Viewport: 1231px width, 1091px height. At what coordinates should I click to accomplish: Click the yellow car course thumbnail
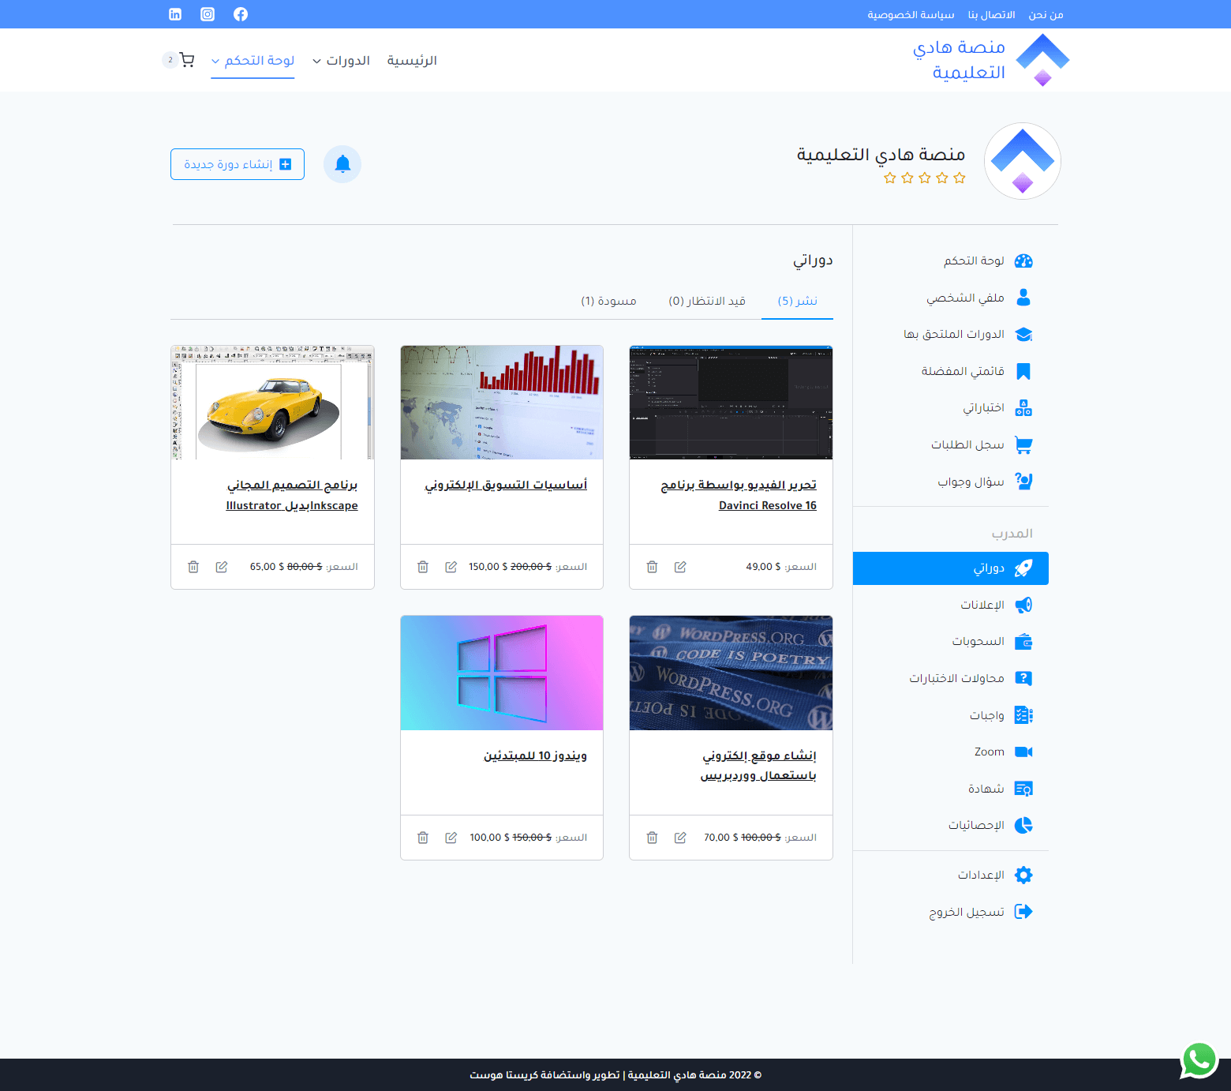pyautogui.click(x=272, y=403)
